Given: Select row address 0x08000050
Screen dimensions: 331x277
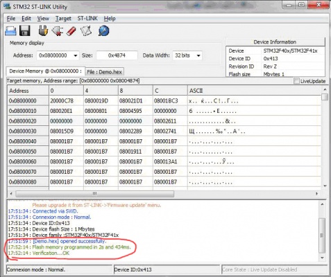Looking at the screenshot, I should coord(28,152).
